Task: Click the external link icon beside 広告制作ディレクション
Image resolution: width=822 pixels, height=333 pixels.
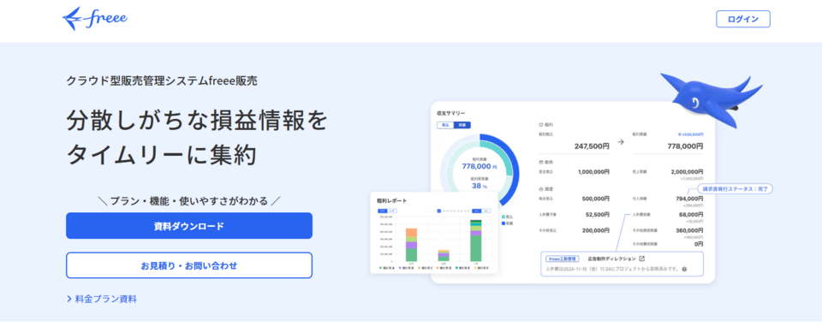Action: 641,259
